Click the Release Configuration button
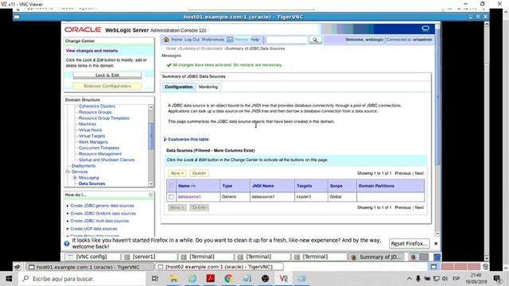This screenshot has width=509, height=286. (107, 86)
